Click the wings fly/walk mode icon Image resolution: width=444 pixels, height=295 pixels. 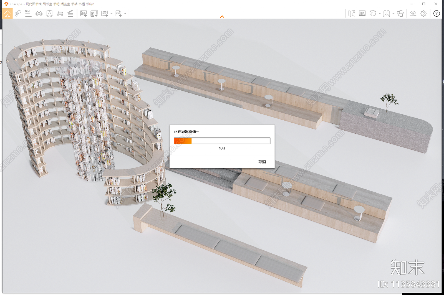click(x=387, y=13)
